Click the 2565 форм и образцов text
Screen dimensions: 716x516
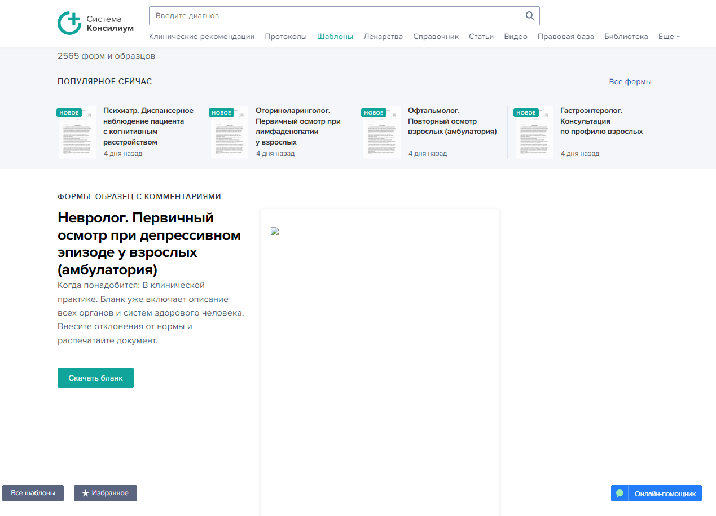click(106, 56)
